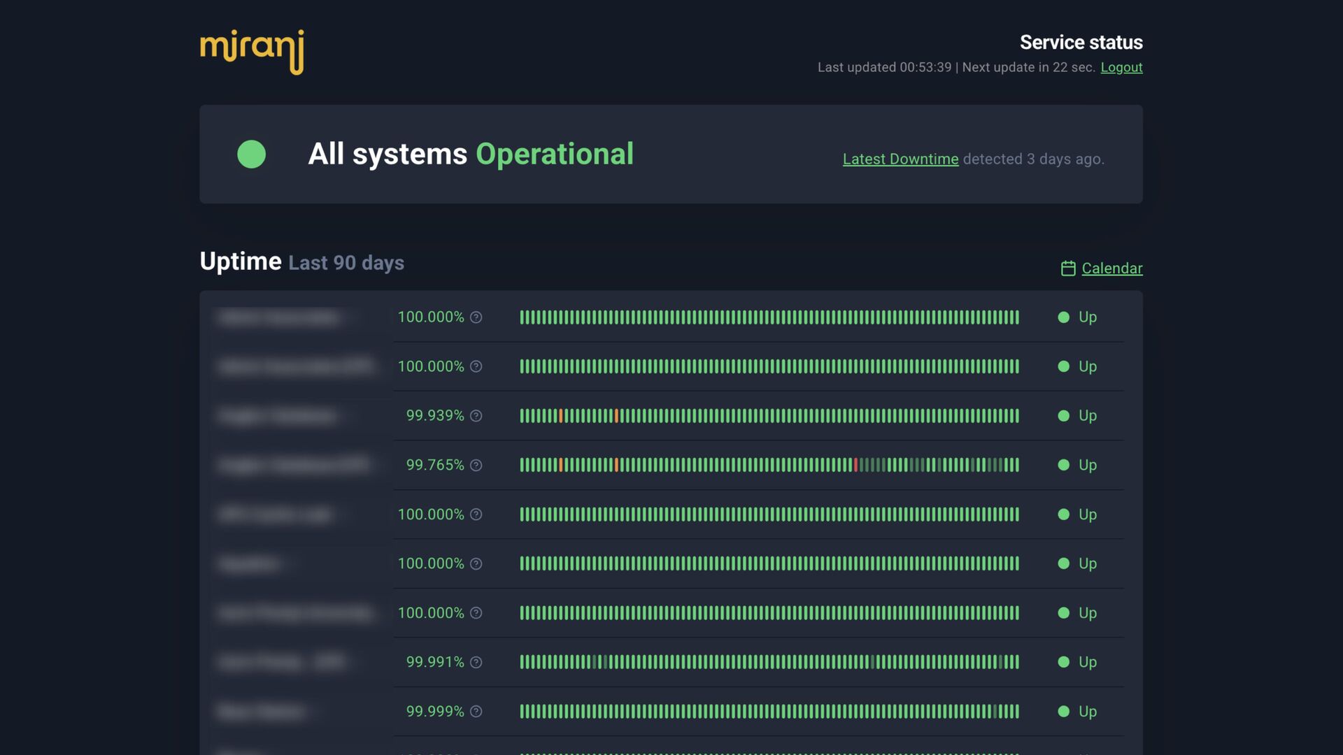The height and width of the screenshot is (755, 1343).
Task: Click the Up status label in 99.939% row
Action: click(1087, 416)
